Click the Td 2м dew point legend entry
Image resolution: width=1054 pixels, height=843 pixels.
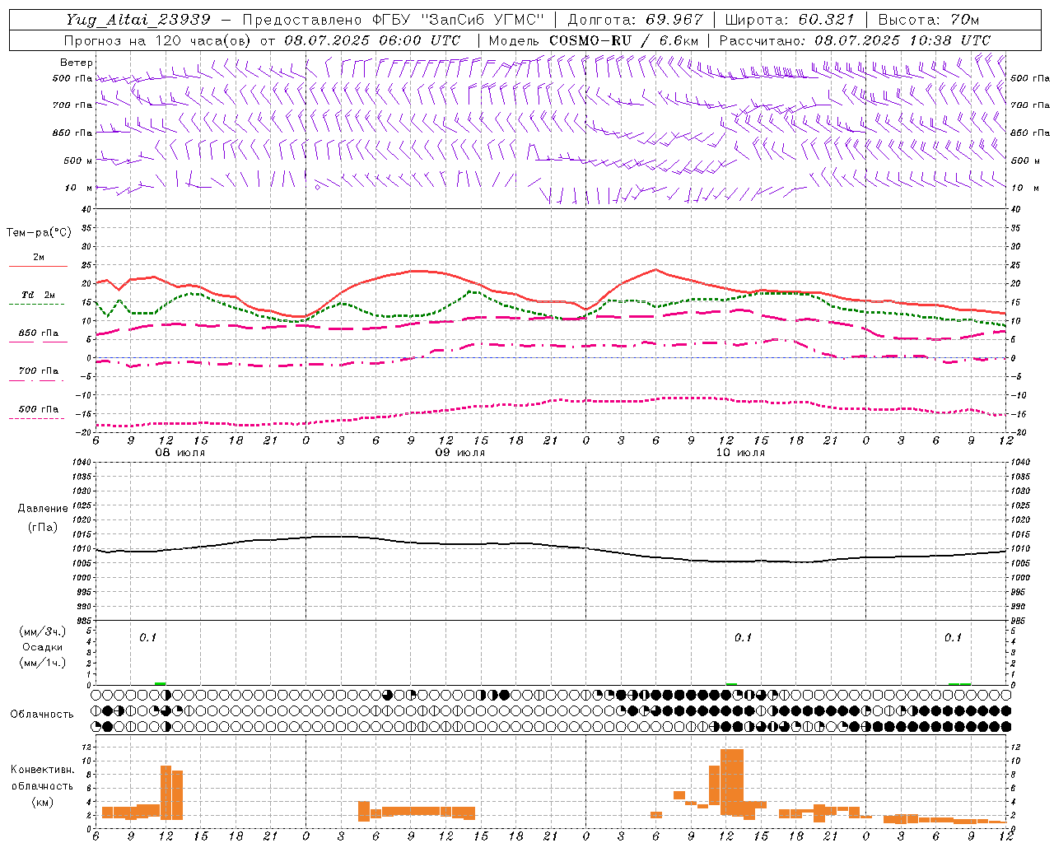[38, 298]
